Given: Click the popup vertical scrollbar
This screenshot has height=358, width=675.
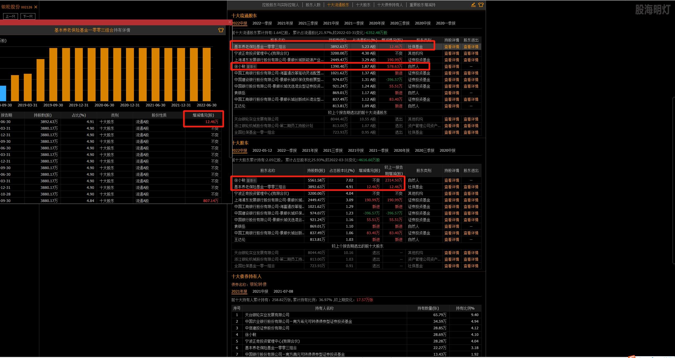Looking at the screenshot, I should click(x=231, y=92).
